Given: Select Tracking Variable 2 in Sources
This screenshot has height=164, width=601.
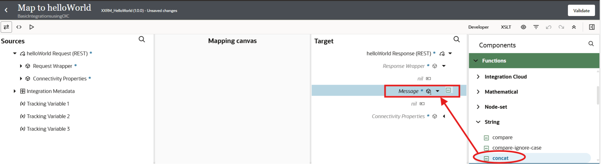Looking at the screenshot, I should (48, 116).
